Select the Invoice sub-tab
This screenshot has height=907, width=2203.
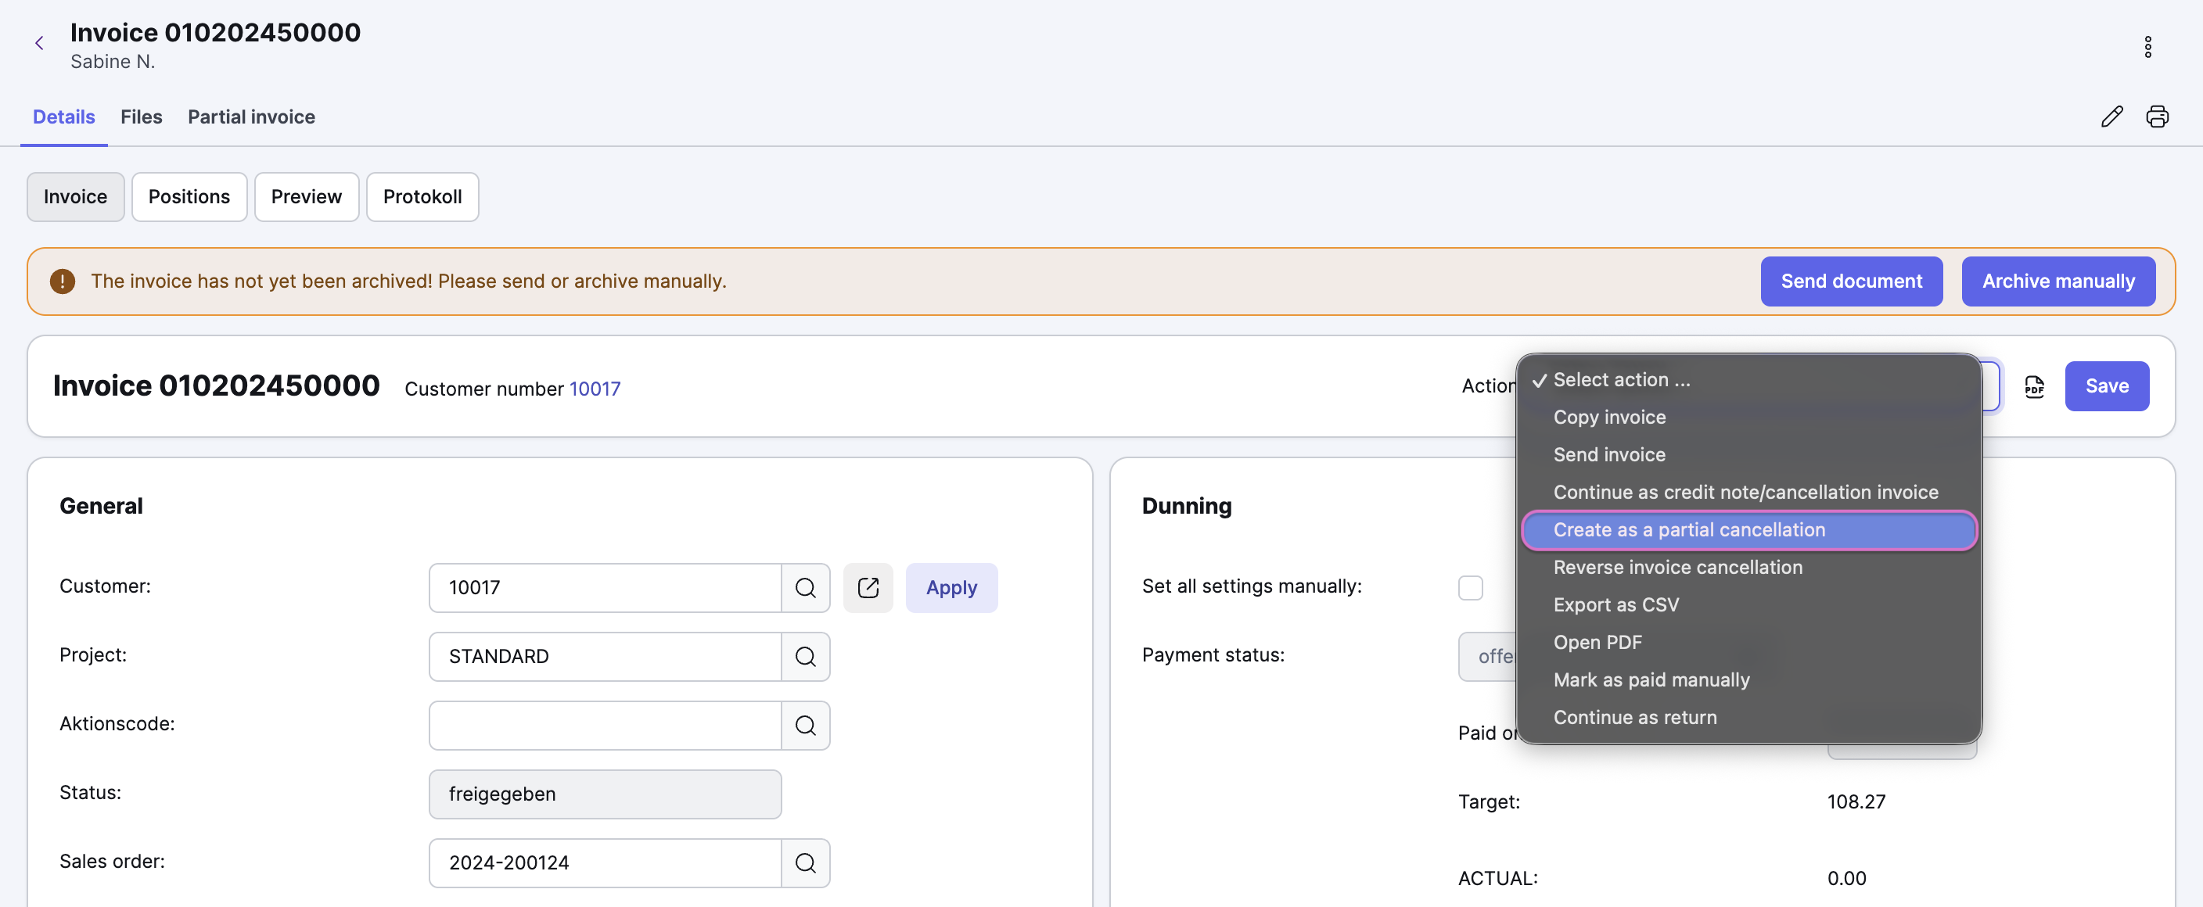(x=75, y=196)
